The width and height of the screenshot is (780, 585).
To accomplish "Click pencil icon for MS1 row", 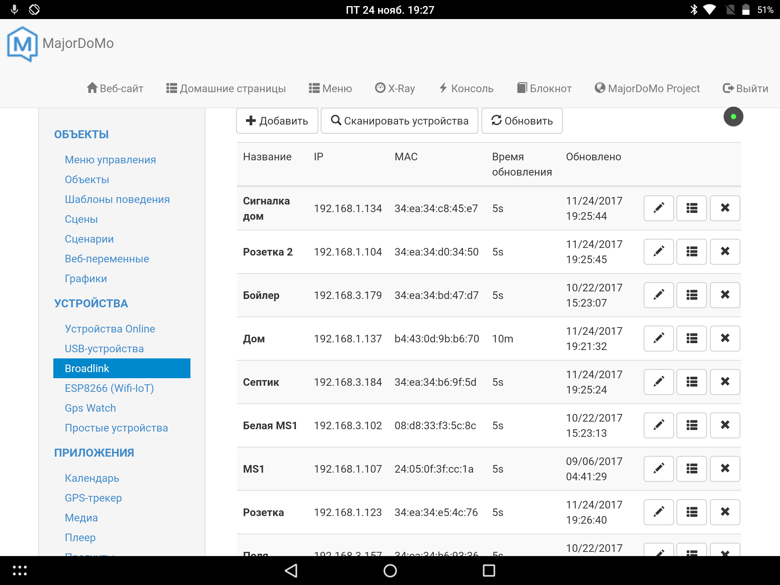I will click(659, 468).
